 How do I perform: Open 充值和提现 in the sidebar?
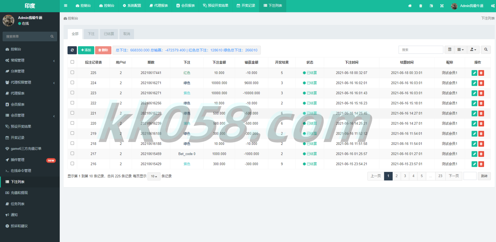(30, 193)
